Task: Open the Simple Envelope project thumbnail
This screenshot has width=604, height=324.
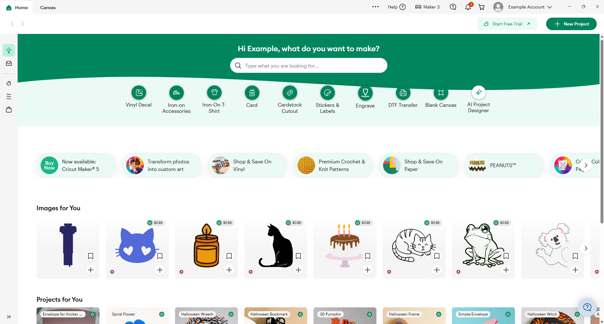Action: pyautogui.click(x=483, y=316)
